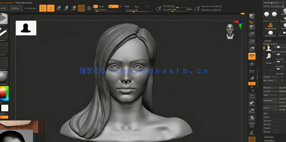
Task: Toggle the orange Rgb button in top toolbar
Action: coord(113,6)
